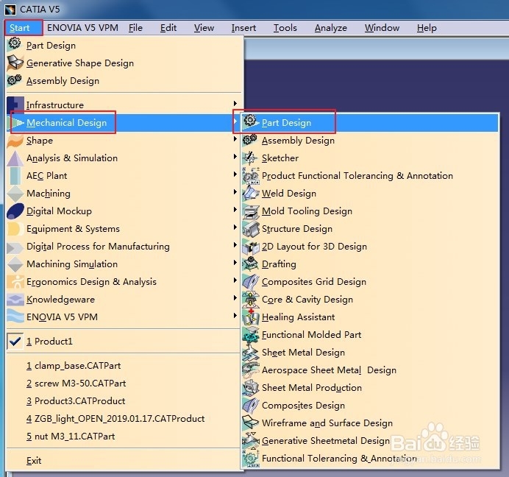Click the Shape category icon
The width and height of the screenshot is (509, 477).
15,141
